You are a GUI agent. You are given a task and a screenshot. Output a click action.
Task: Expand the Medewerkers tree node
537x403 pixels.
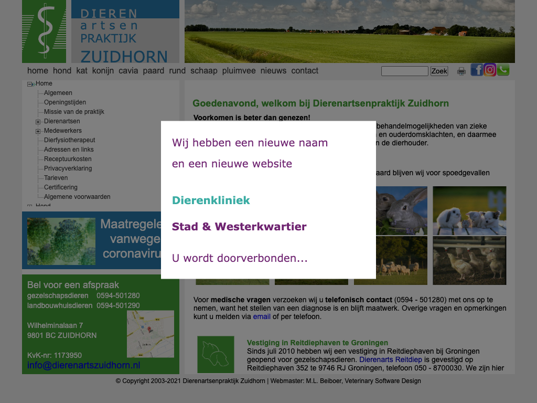[x=38, y=131]
